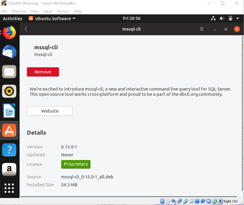
Task: Open Rhythmbox music player in dock
Action: click(x=9, y=91)
